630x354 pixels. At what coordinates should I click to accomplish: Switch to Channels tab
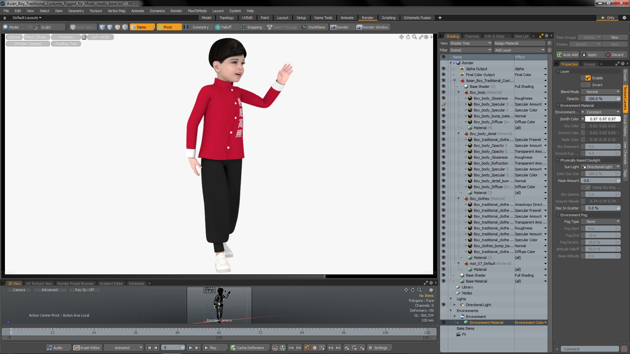coord(472,36)
